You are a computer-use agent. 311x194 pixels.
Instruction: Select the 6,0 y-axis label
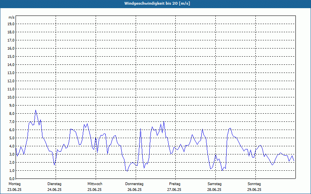pyautogui.click(x=12, y=130)
